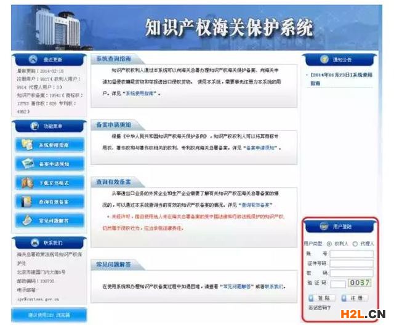394x328 pixels.
Task: Click the 邮政编码:100730 text
Action: [36, 281]
